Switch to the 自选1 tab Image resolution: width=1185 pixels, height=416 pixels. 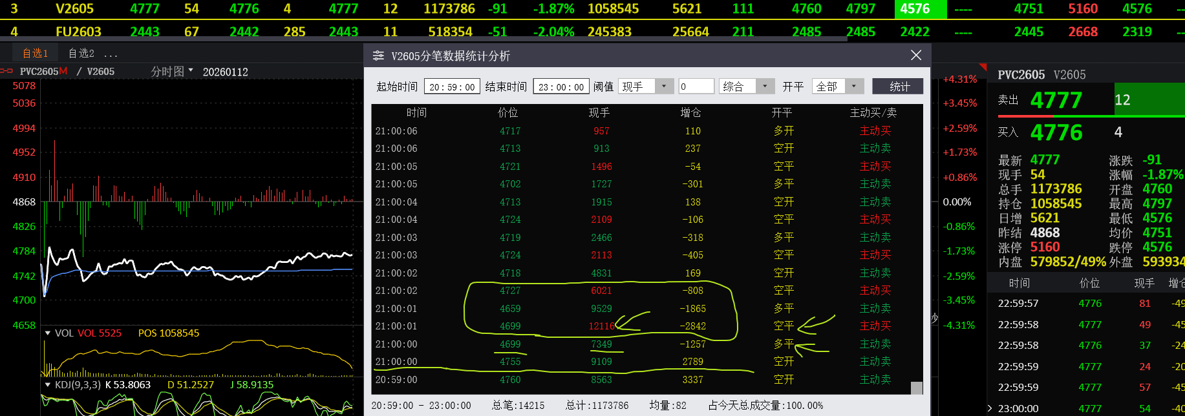(x=35, y=54)
